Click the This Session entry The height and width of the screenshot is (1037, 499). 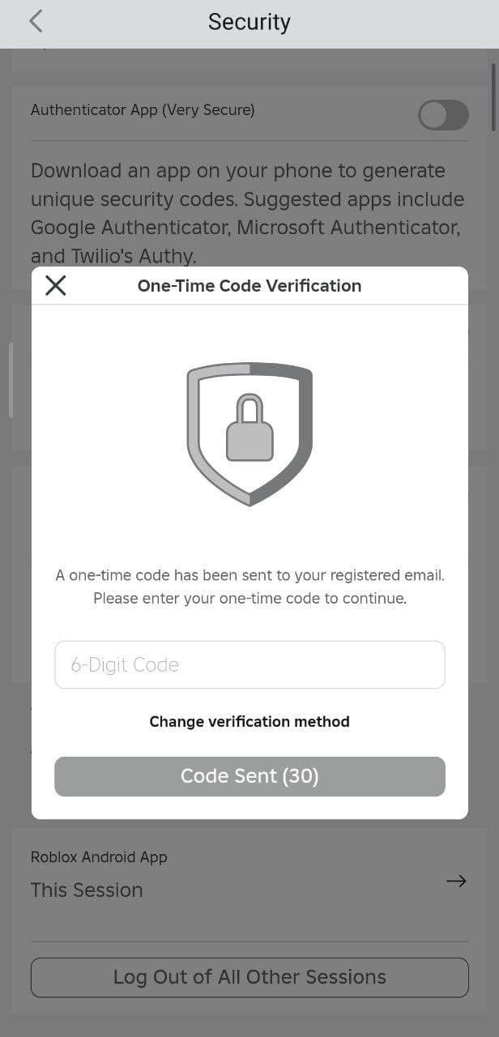point(87,890)
